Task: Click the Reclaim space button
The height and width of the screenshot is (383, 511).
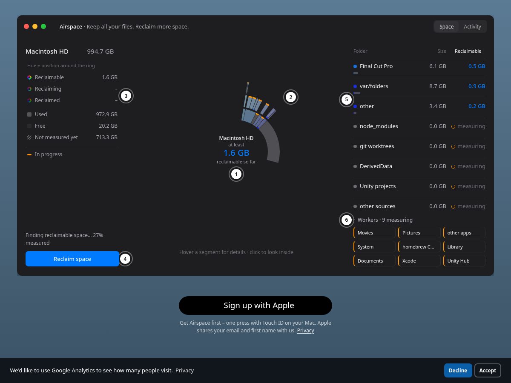Action: [72, 259]
